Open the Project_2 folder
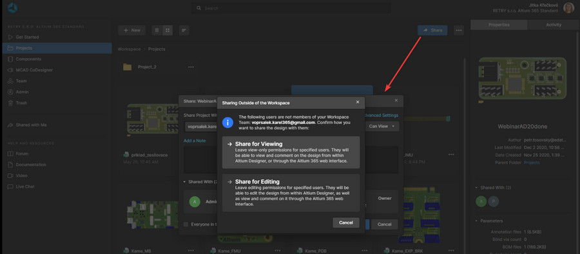Screen dimensions: 580x254 tap(147, 67)
